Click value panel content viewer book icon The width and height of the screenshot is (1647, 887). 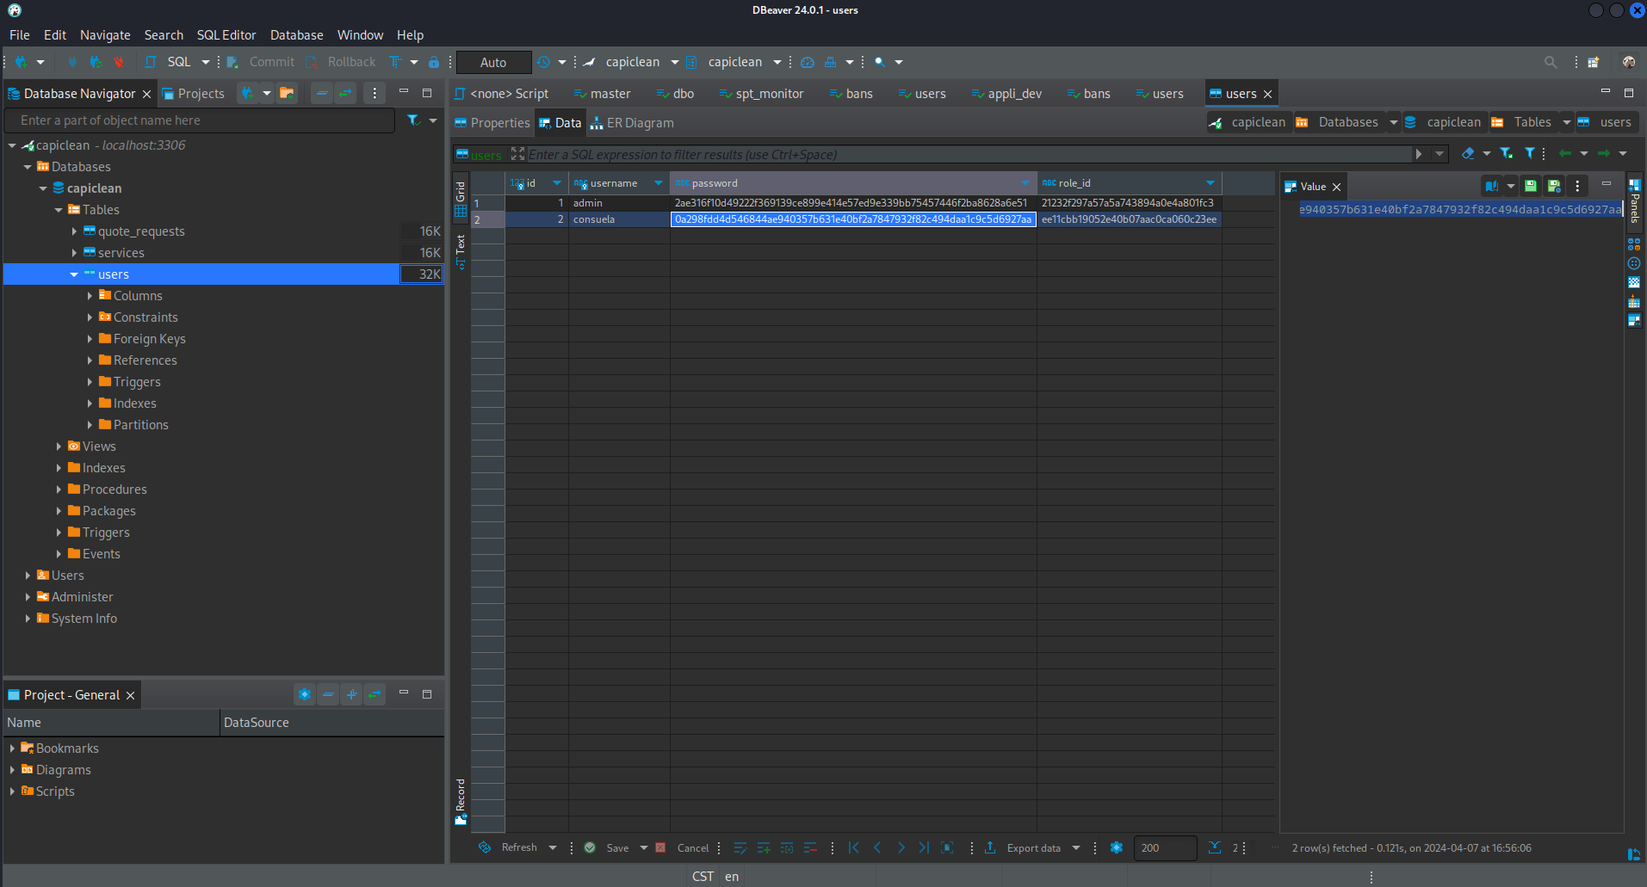(x=1492, y=186)
